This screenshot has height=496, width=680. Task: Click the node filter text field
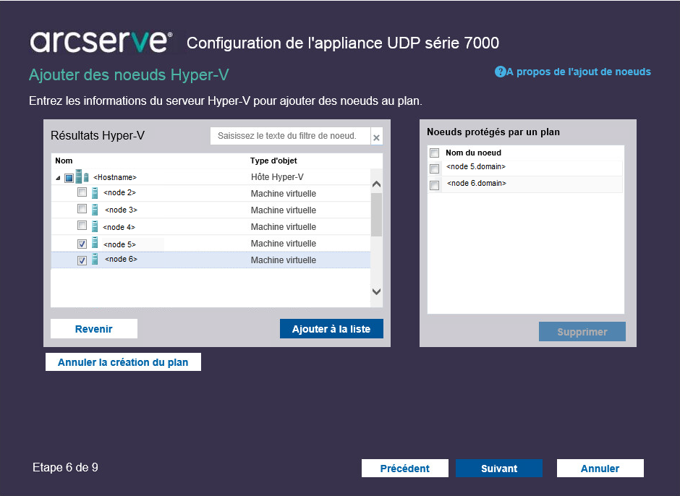coord(291,136)
